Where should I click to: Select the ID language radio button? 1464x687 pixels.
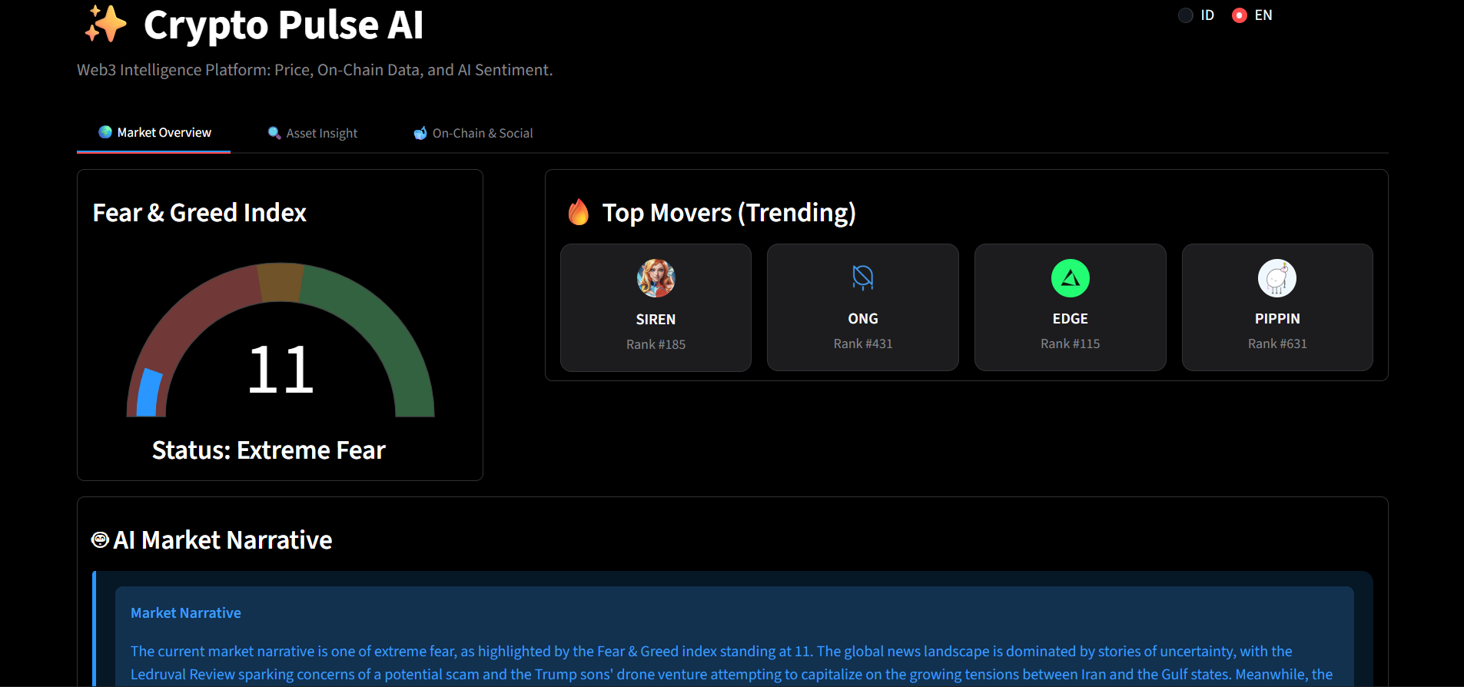(1186, 15)
